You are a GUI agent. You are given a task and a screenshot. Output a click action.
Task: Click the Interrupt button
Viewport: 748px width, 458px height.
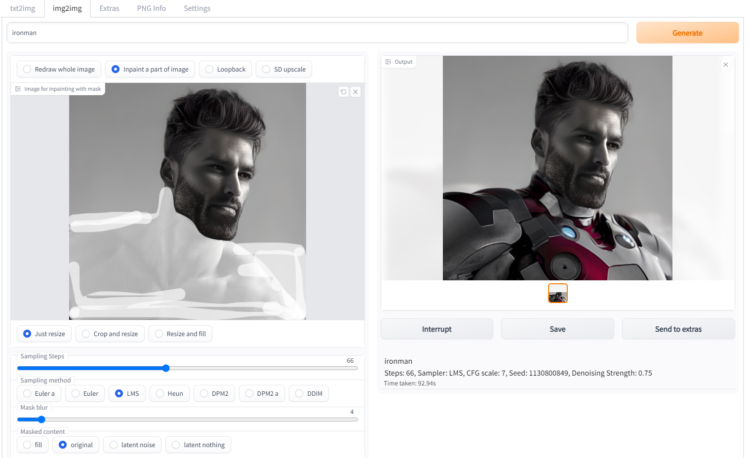pos(437,329)
